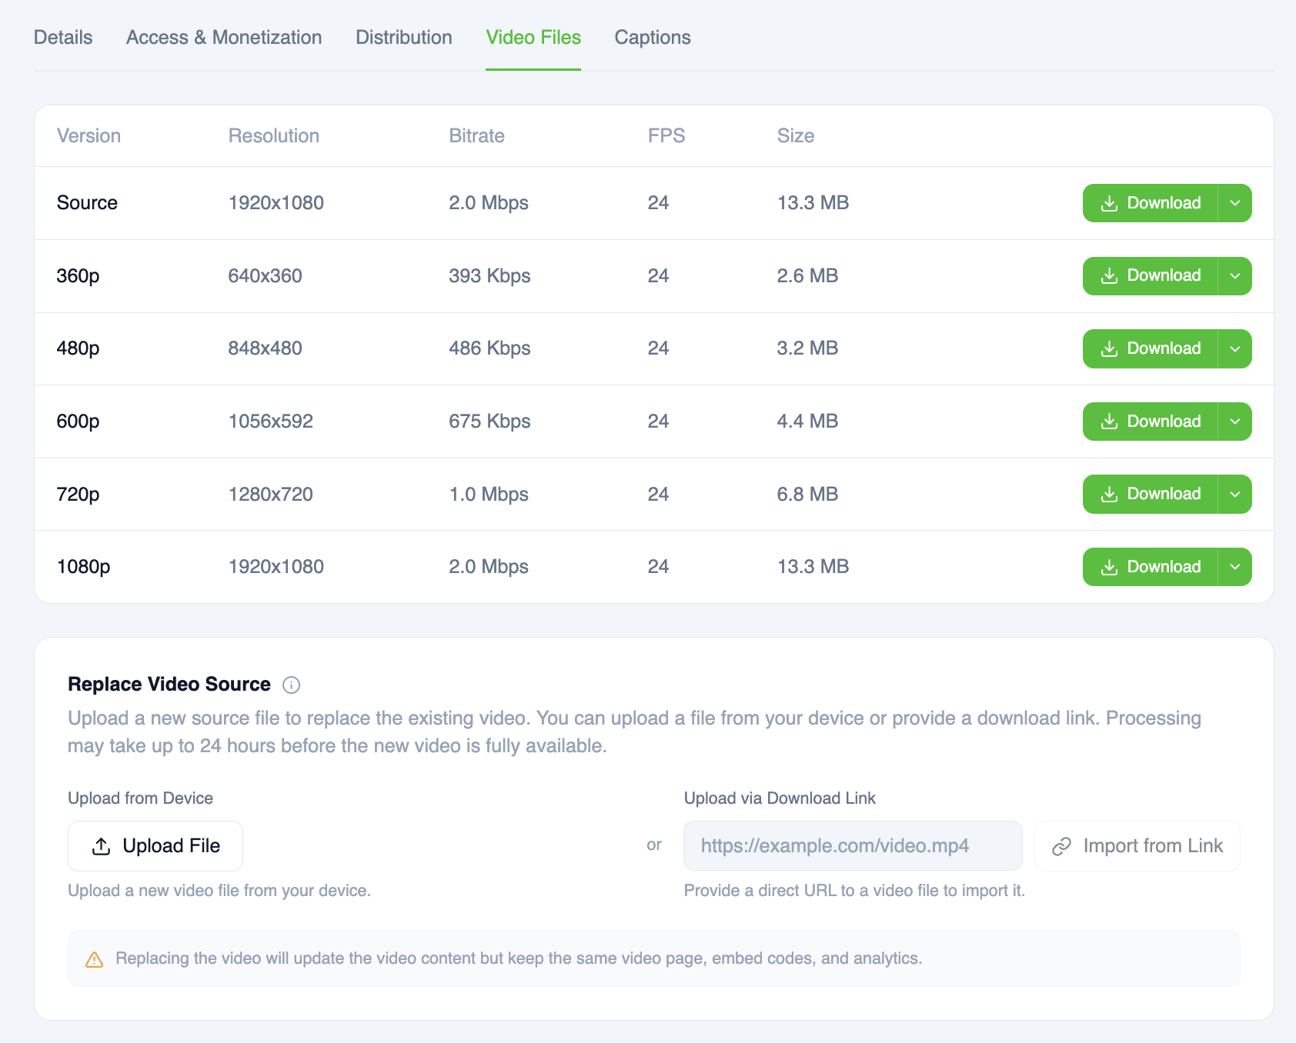Select the 486 Kbps bitrate cell
This screenshot has height=1043, width=1296.
pos(489,348)
